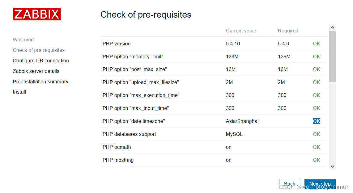This screenshot has height=193, width=353.
Task: Click OK status for PHP mbstring
Action: [x=316, y=160]
